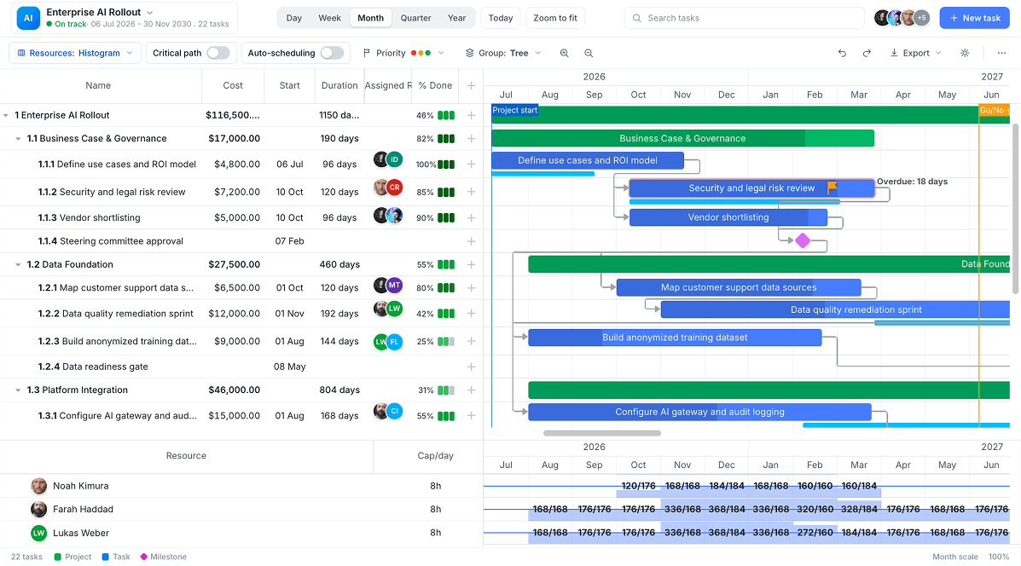
Task: Click the Go/No-go orange timeline marker
Action: pyautogui.click(x=994, y=111)
